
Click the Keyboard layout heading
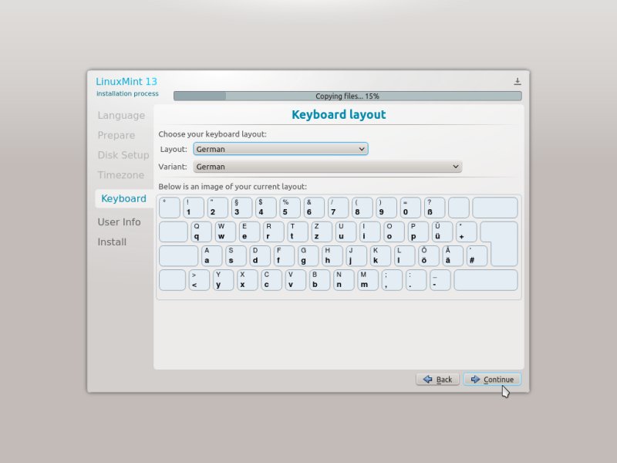coord(339,114)
